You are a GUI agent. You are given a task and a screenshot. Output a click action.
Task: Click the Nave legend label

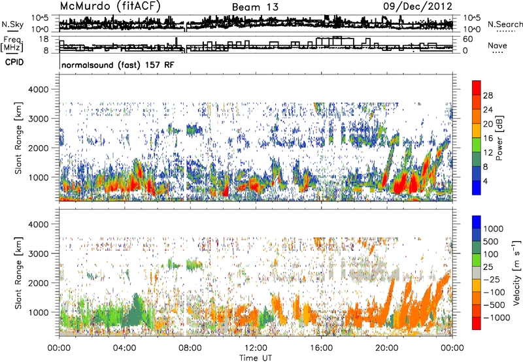498,46
